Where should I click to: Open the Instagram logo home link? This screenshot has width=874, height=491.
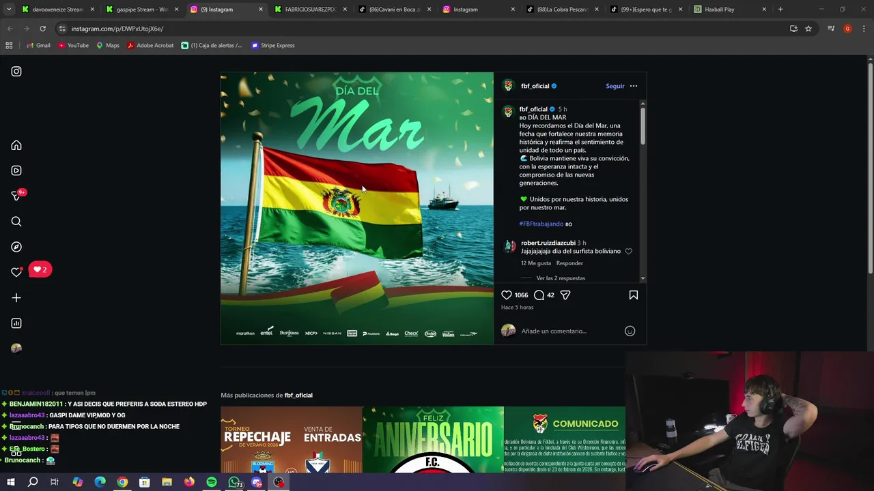click(16, 71)
